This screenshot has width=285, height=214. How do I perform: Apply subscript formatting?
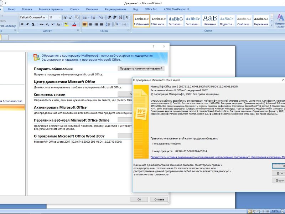coord(47,24)
